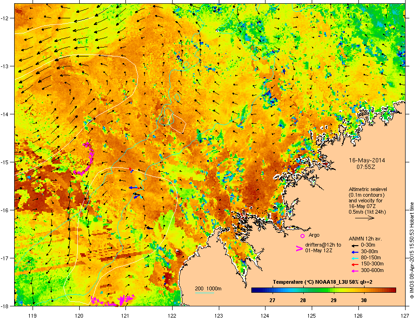
Task: Click the temperature colorbar near 30
Action: coord(364,290)
